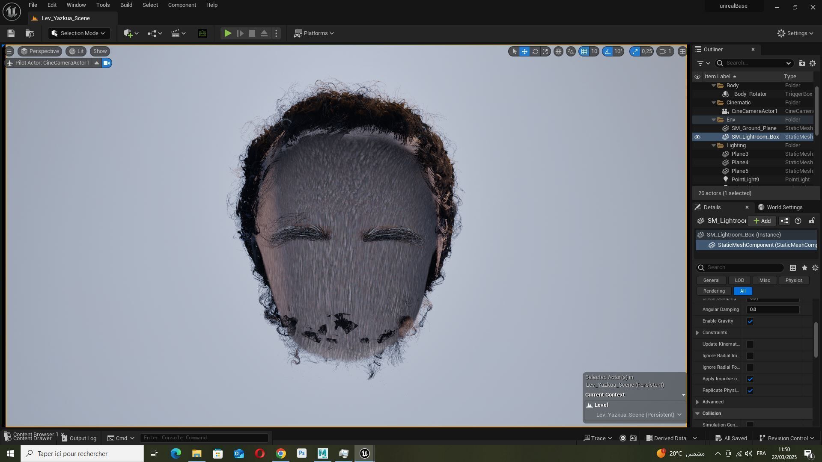The height and width of the screenshot is (462, 822).
Task: Open the viewport options hamburger menu
Action: tap(9, 51)
